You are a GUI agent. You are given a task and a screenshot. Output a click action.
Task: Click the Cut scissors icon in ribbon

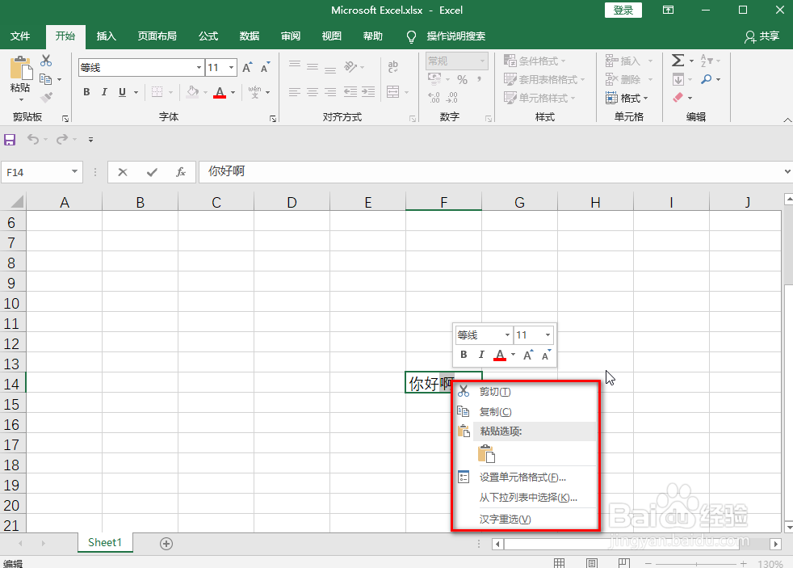[x=46, y=61]
